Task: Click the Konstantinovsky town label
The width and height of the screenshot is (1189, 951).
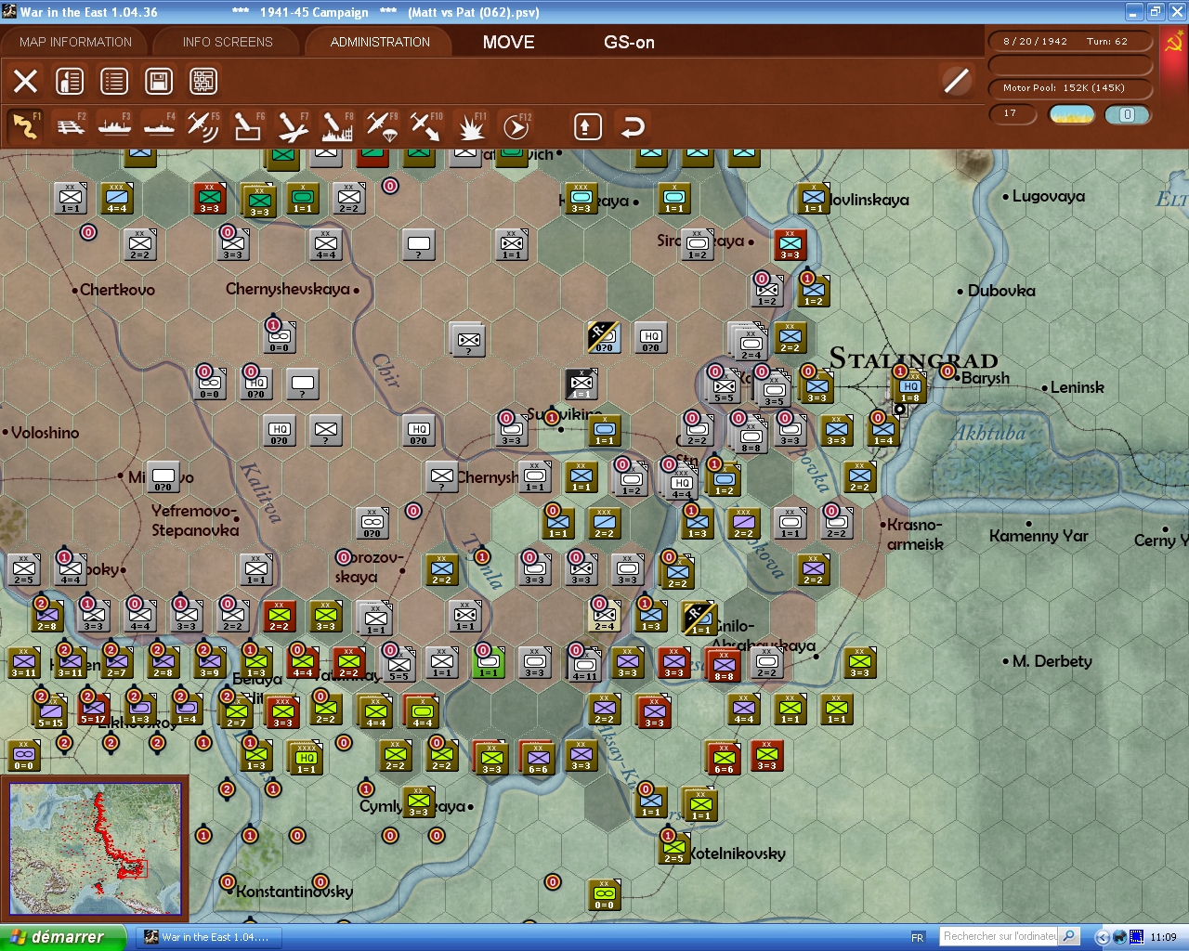Action: click(x=294, y=892)
